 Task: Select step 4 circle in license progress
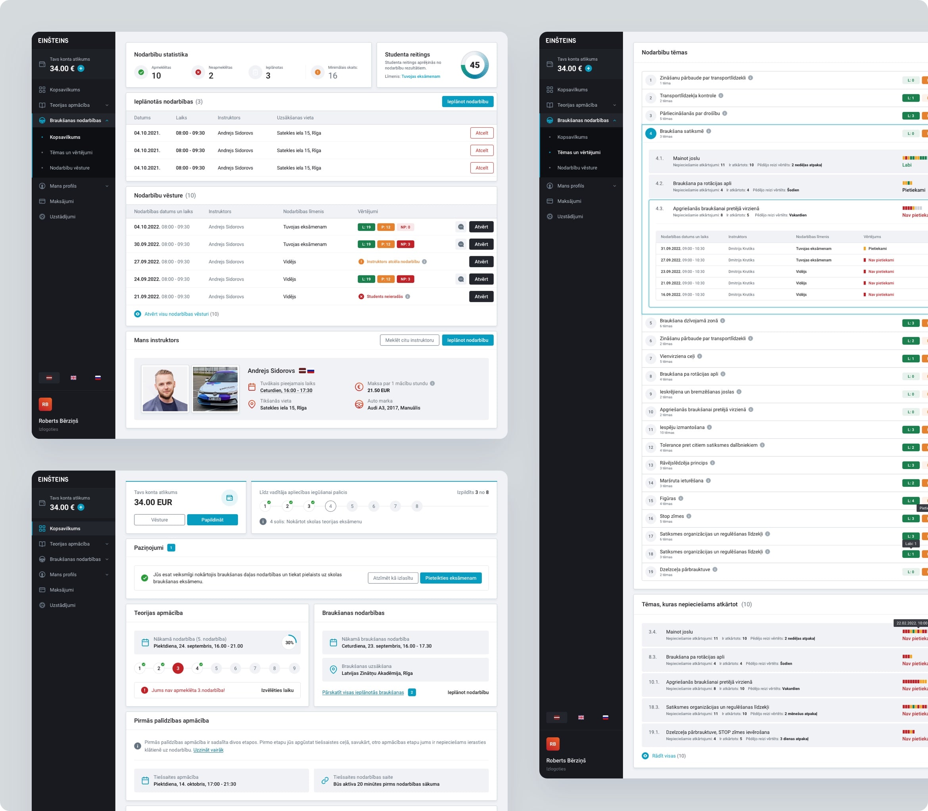click(330, 506)
